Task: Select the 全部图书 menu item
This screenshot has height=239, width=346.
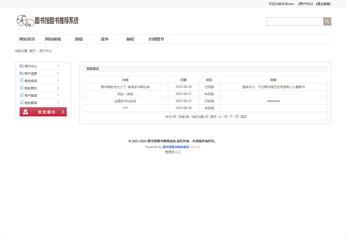Action: [x=156, y=39]
